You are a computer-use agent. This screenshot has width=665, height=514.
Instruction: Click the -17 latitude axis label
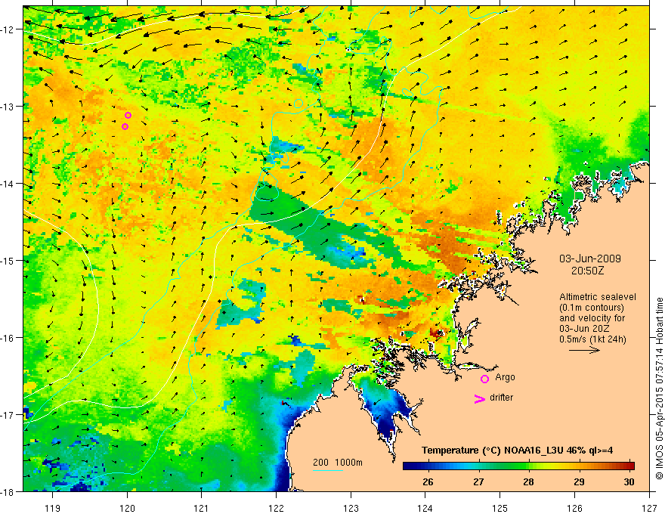(8, 415)
